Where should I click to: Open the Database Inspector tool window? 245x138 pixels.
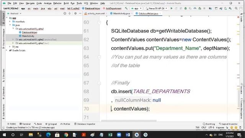point(85,124)
